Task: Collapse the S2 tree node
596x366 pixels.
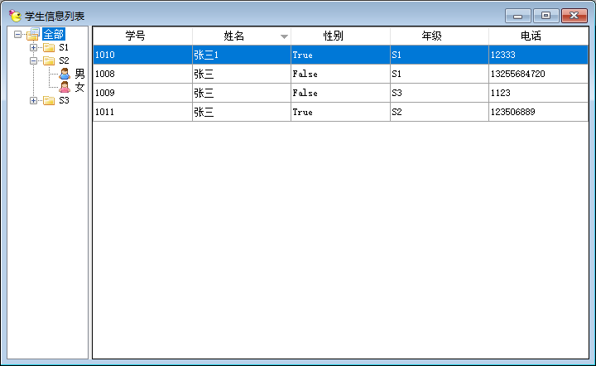Action: (x=34, y=61)
